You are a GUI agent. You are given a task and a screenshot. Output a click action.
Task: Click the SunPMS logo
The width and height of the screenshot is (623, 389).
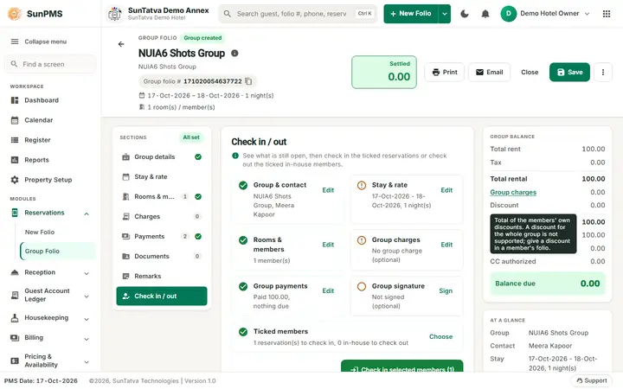[x=15, y=14]
